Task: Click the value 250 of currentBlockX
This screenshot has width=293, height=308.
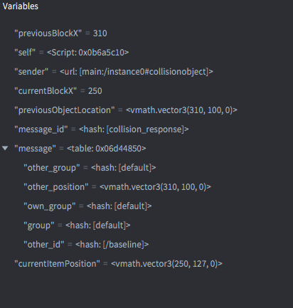Action: [95, 91]
